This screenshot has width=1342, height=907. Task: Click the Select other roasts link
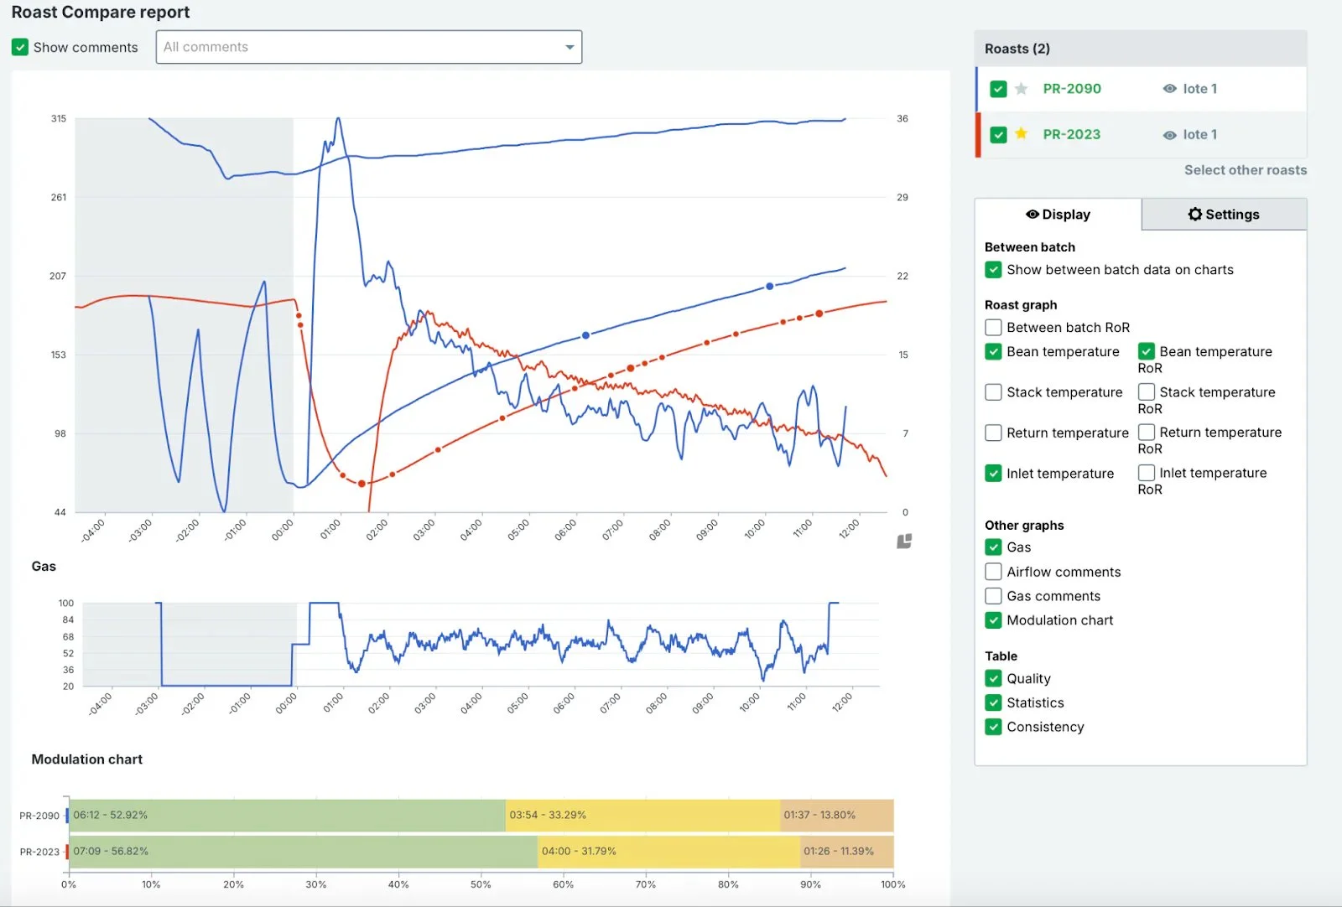1246,170
